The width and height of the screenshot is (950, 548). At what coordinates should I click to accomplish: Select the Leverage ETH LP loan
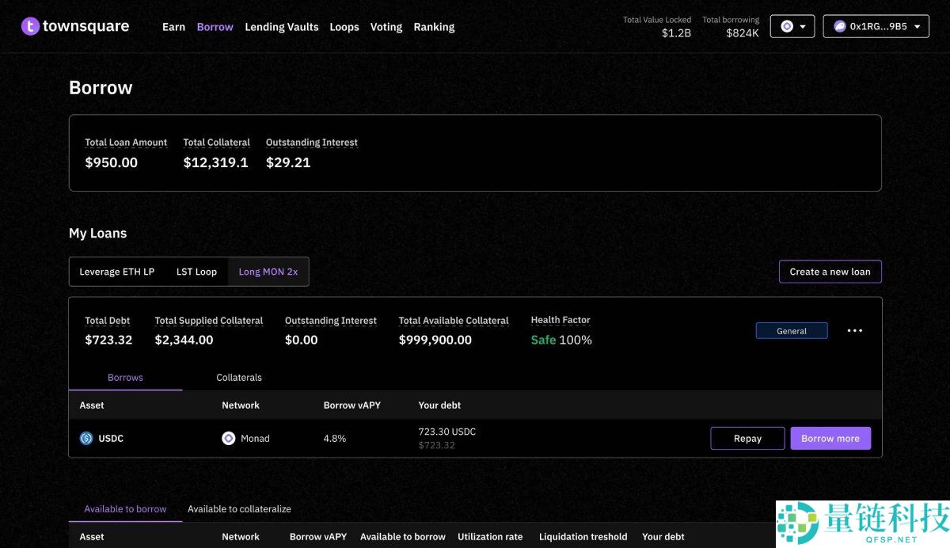[x=116, y=272]
